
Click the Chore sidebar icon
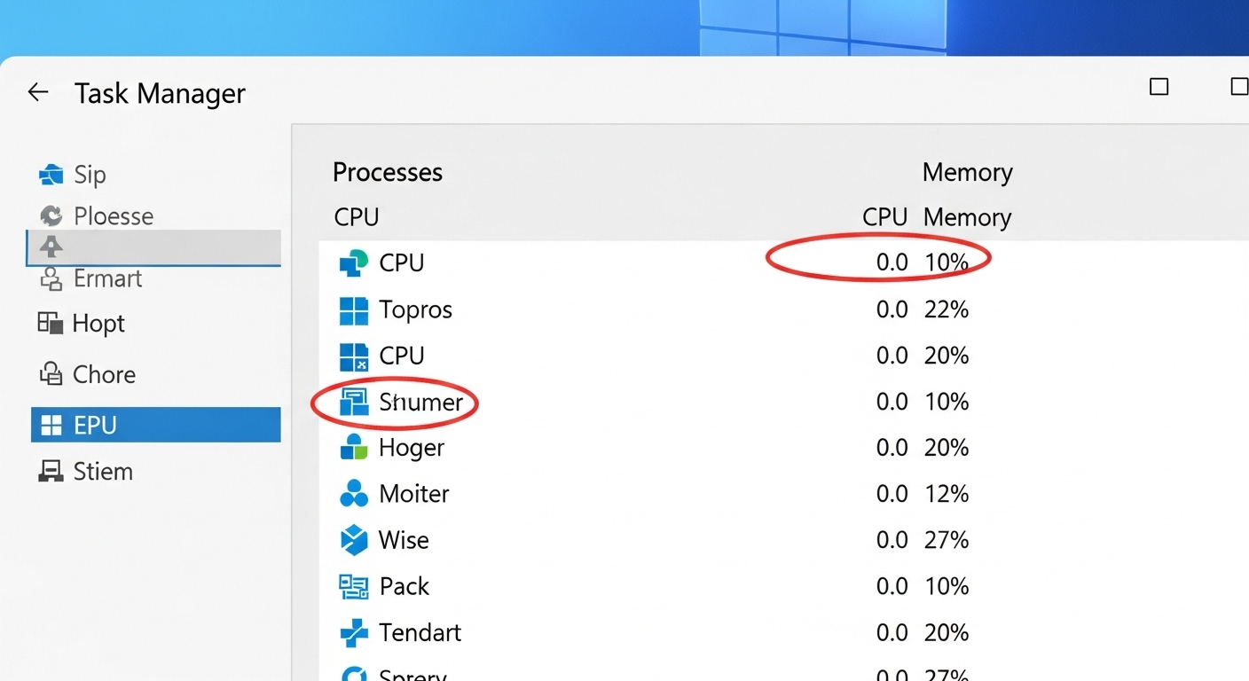(52, 373)
